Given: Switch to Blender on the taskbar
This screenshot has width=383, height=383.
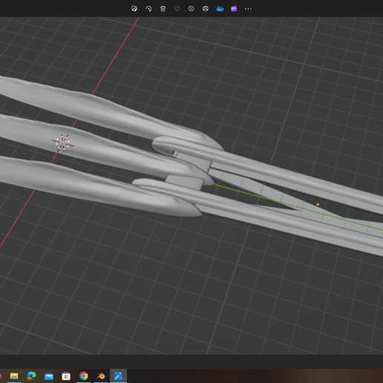Looking at the screenshot, I should tap(101, 376).
